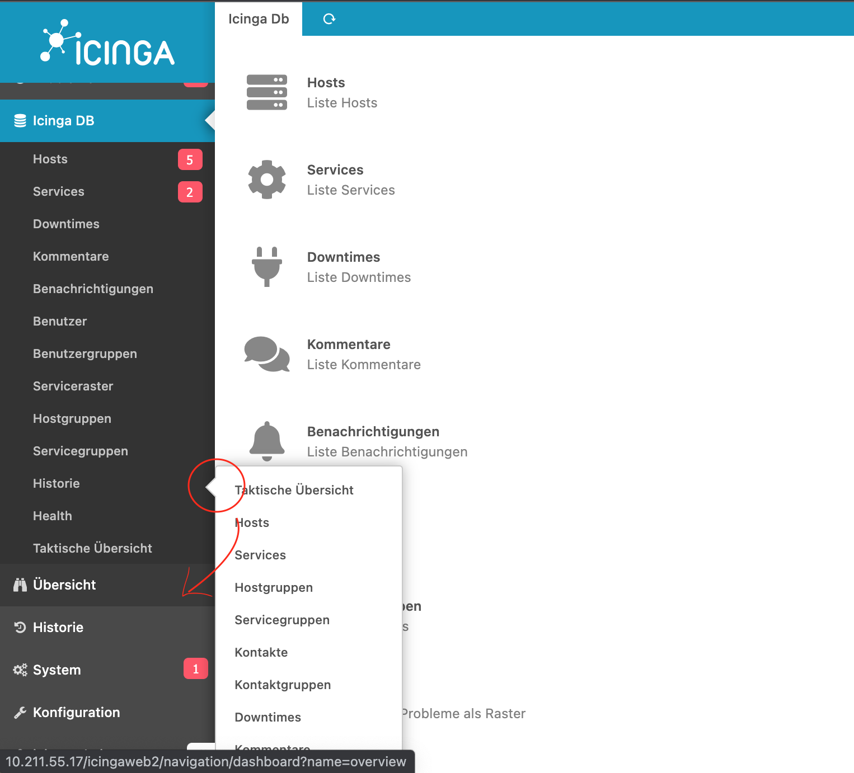This screenshot has height=773, width=854.
Task: Expand the Historie section in the sidebar
Action: [58, 627]
